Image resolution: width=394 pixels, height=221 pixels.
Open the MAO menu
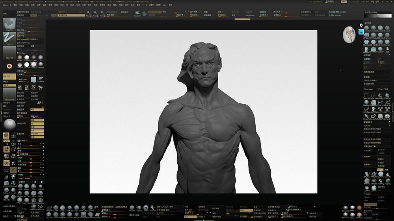(72, 5)
